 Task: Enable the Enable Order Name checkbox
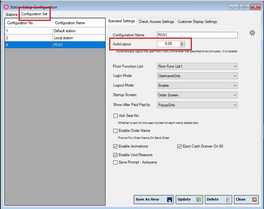pos(115,131)
